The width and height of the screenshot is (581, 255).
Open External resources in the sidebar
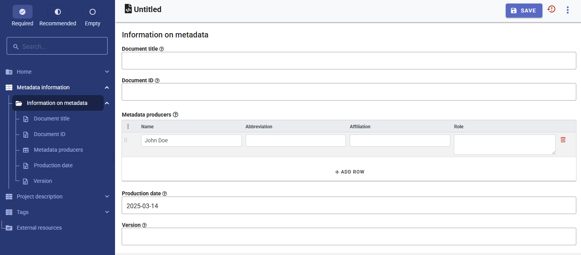pyautogui.click(x=39, y=228)
